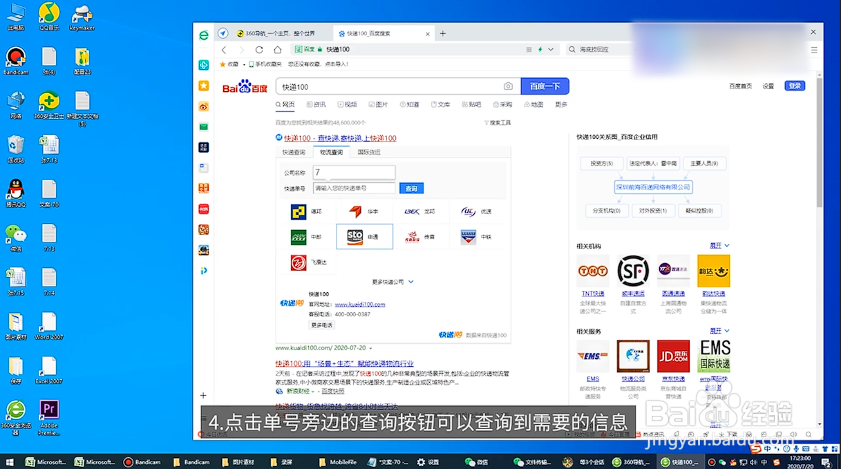Select the 德邦 courier logo
This screenshot has width=841, height=469.
pos(299,211)
